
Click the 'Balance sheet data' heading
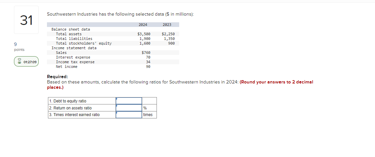71,29
